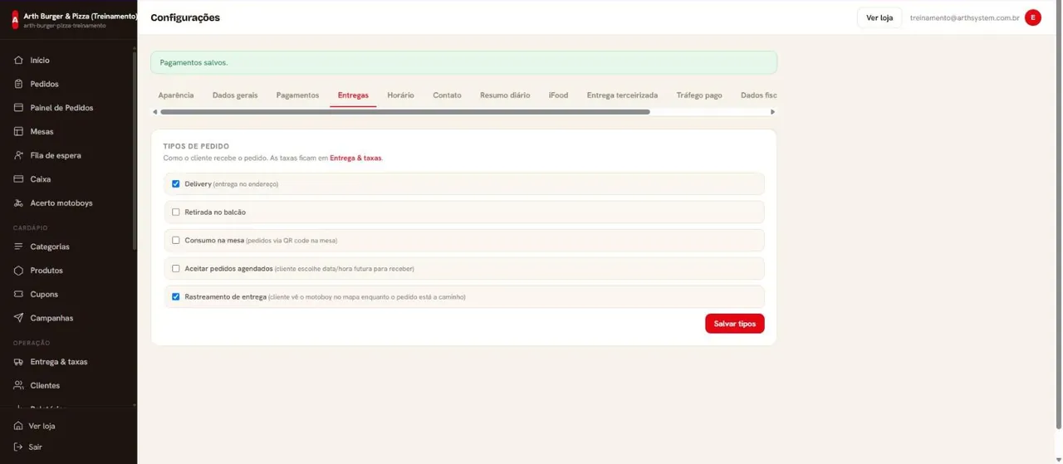Viewport: 1063px width, 464px height.
Task: Select the Entregas tab
Action: pos(353,95)
